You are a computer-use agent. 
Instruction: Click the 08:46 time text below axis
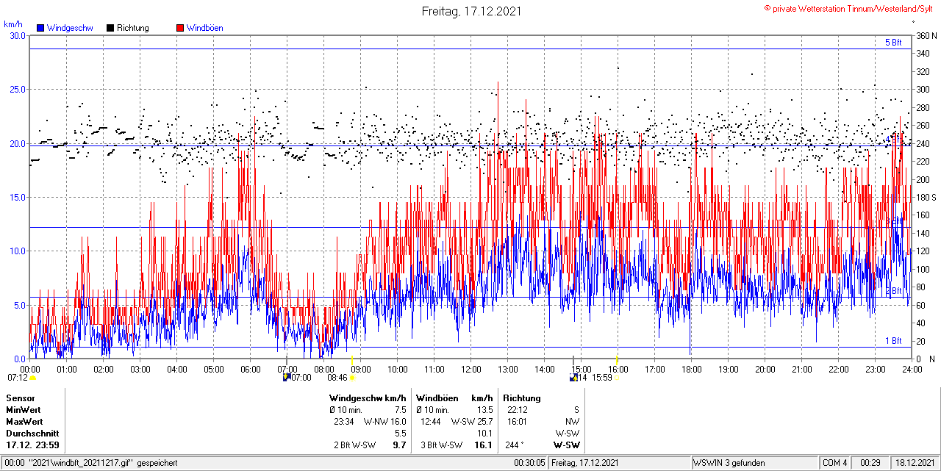click(337, 378)
